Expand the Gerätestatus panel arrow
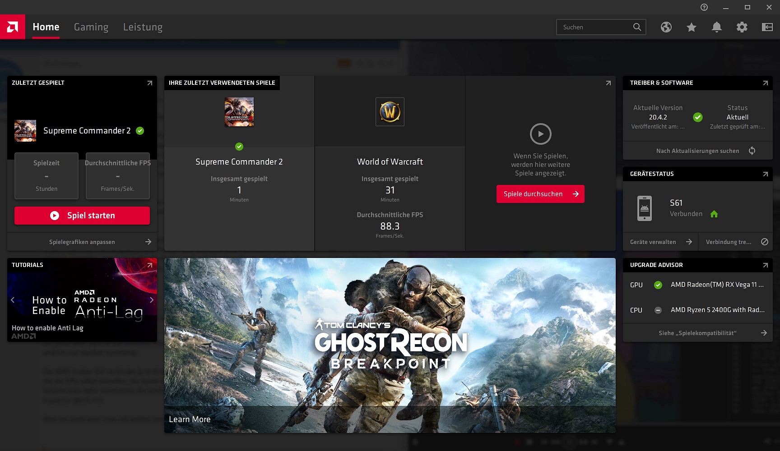 point(766,174)
